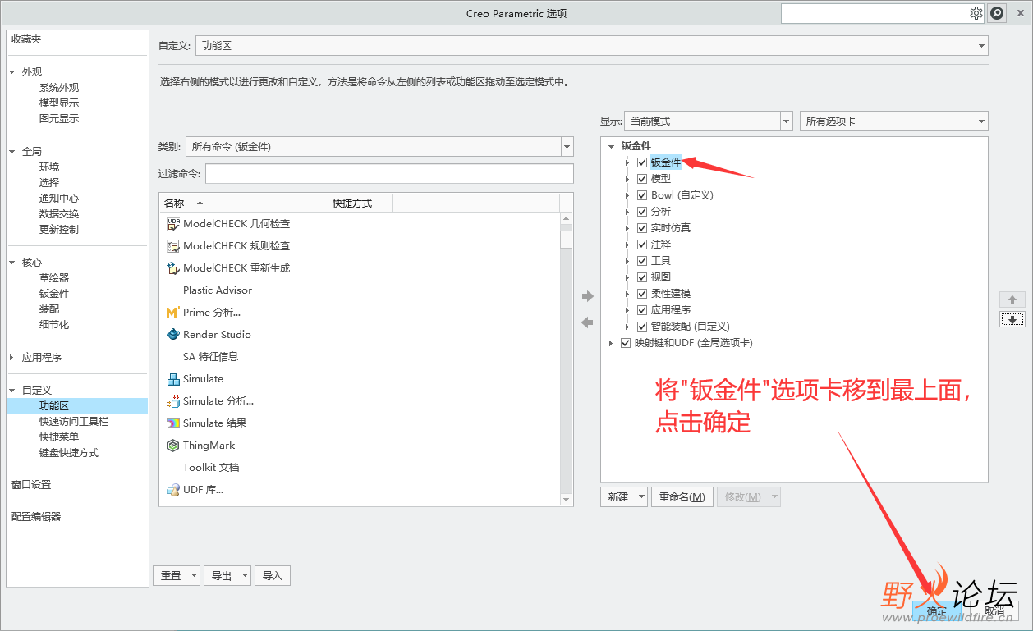The height and width of the screenshot is (631, 1033).
Task: Select 快速访问工具栏 in sidebar
Action: (x=74, y=422)
